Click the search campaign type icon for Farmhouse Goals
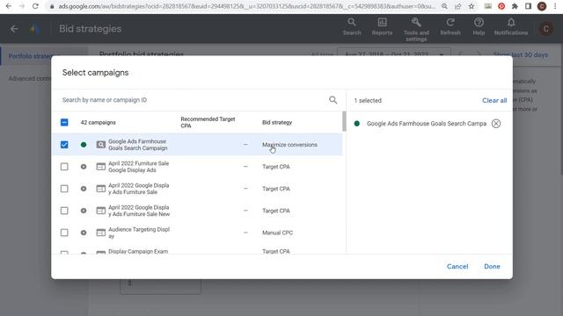The height and width of the screenshot is (316, 563). point(101,145)
